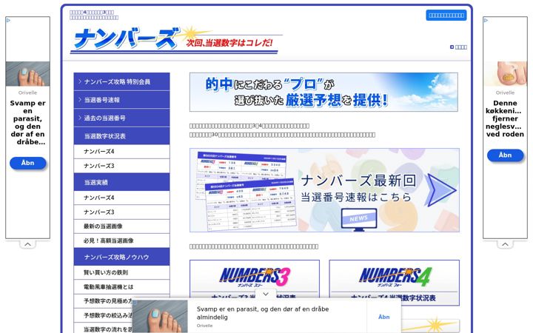Click bottom ad headline 'Svamp er en parasit'
This screenshot has width=533, height=333.
tap(263, 313)
